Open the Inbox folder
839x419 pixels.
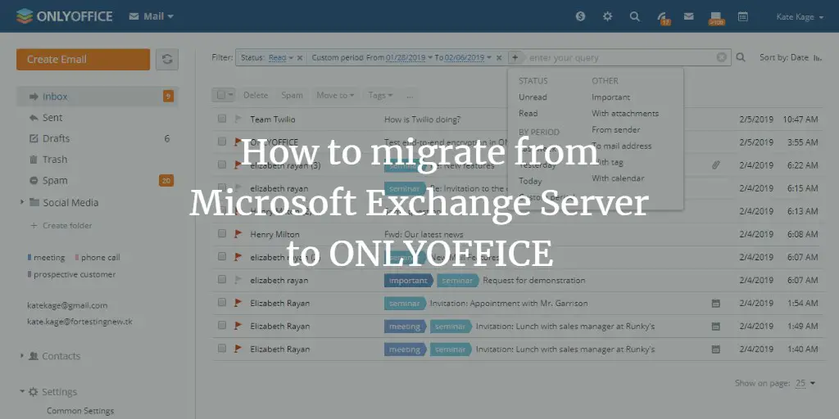(x=97, y=97)
